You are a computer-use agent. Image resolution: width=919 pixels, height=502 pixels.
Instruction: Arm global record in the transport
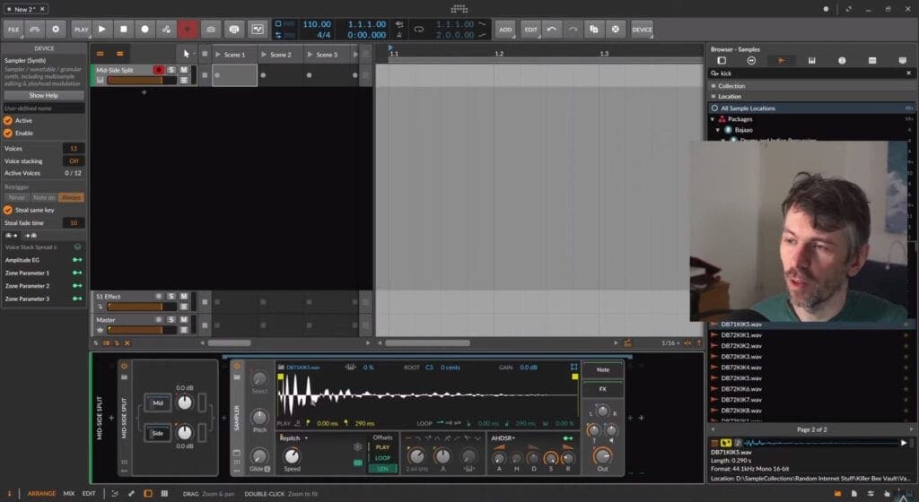pos(144,30)
